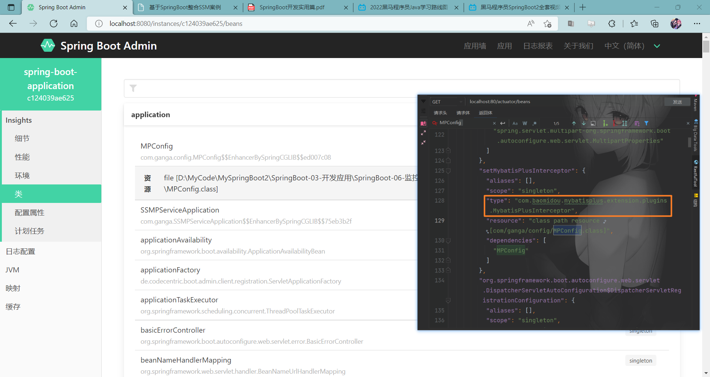Open the 关于我们 navbar link
Viewport: 710px width, 377px height.
(578, 46)
